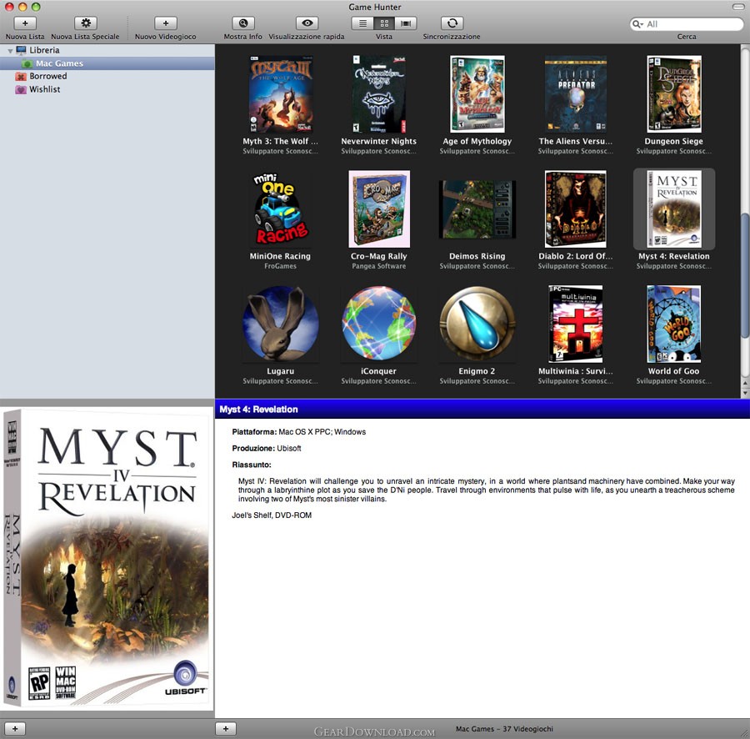
Task: Click the "Joel's Shelf, DVD-ROM" text
Action: click(x=272, y=515)
